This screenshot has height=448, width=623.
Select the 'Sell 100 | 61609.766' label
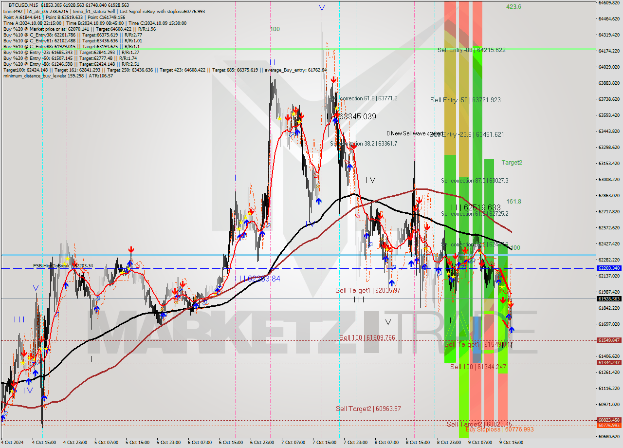(367, 337)
